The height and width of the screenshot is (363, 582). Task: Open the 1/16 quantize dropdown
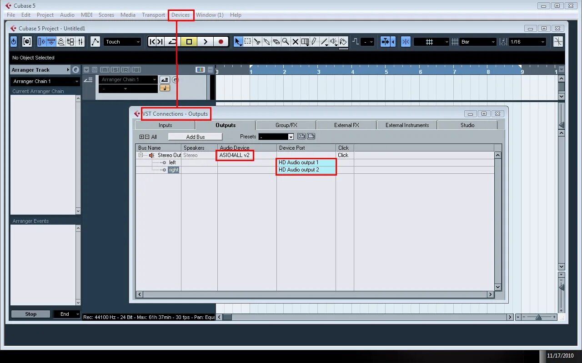point(527,42)
